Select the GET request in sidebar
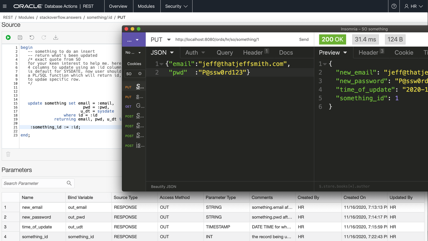This screenshot has height=241, width=428. point(134,106)
